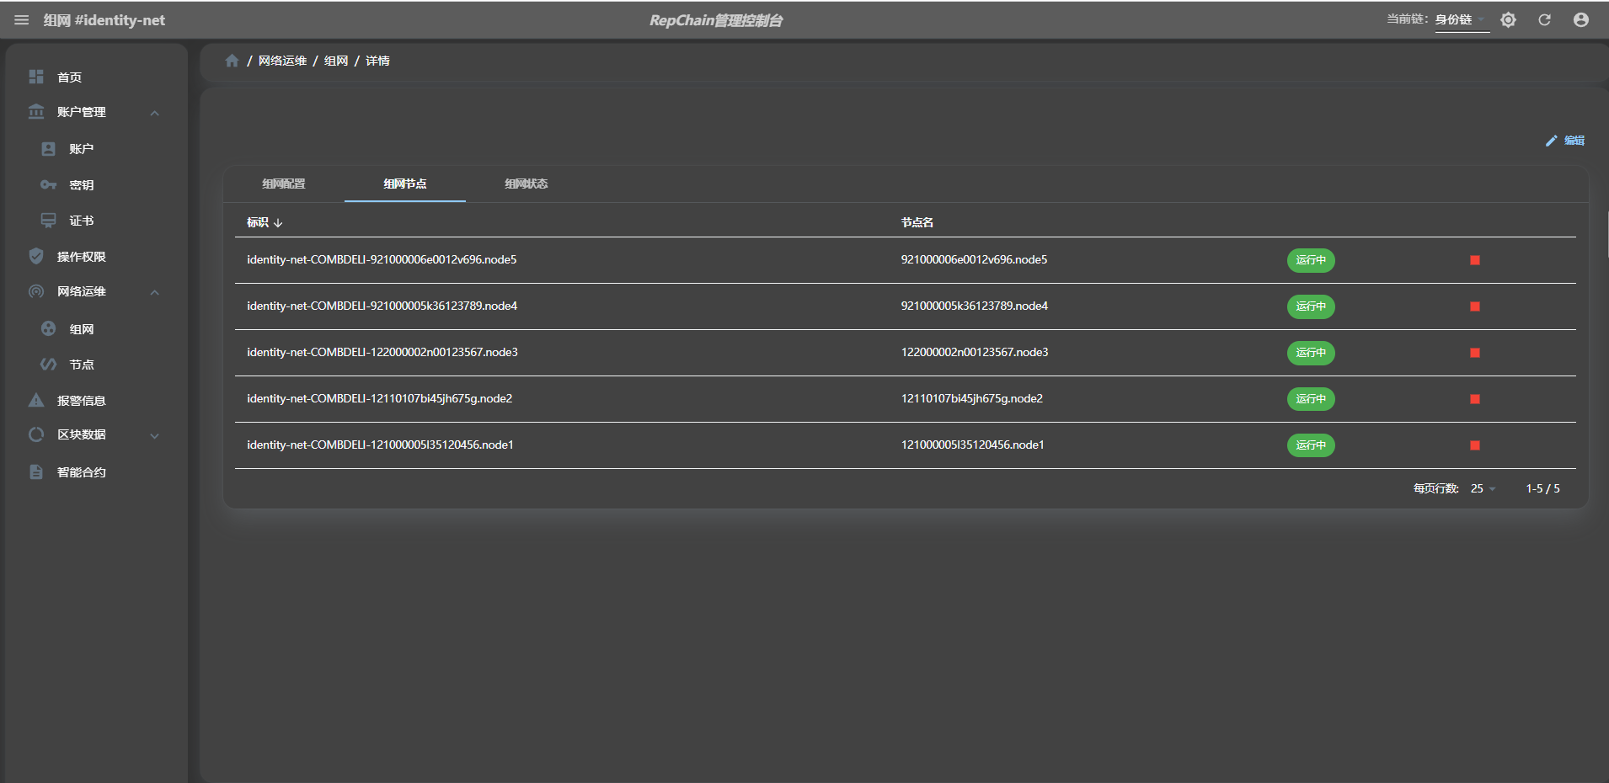This screenshot has width=1609, height=783.
Task: Click the 报警信息 warning triangle icon
Action: (36, 400)
